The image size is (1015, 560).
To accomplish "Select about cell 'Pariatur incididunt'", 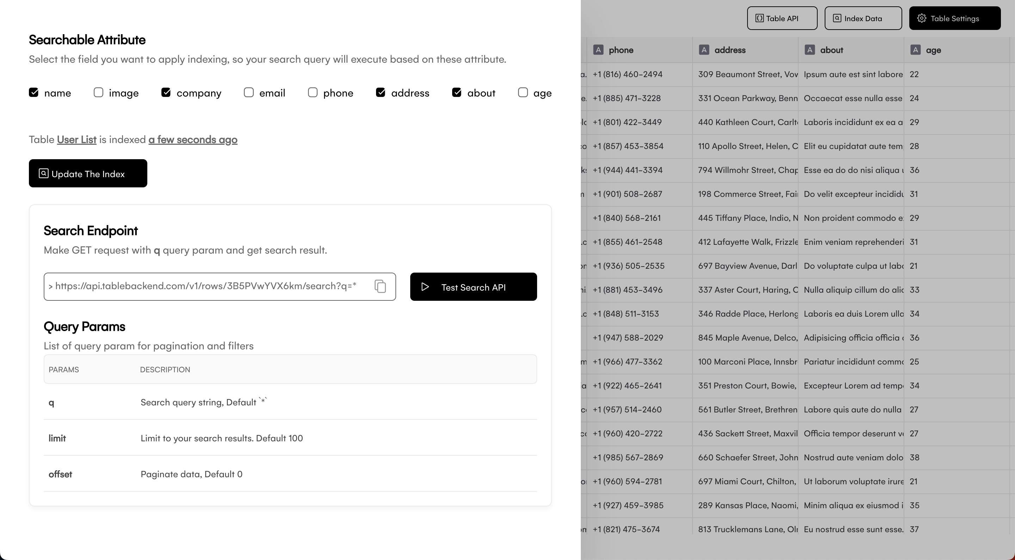I will point(851,361).
